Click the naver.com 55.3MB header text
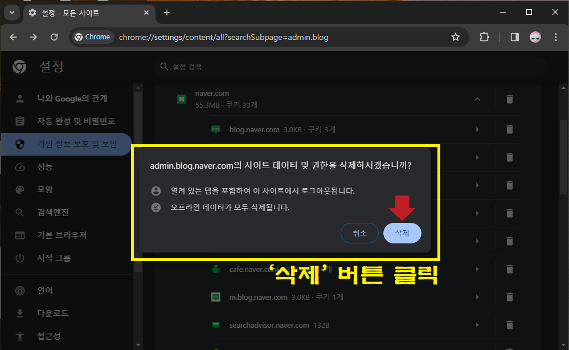Screen dimensions: 569x350 (x=226, y=99)
